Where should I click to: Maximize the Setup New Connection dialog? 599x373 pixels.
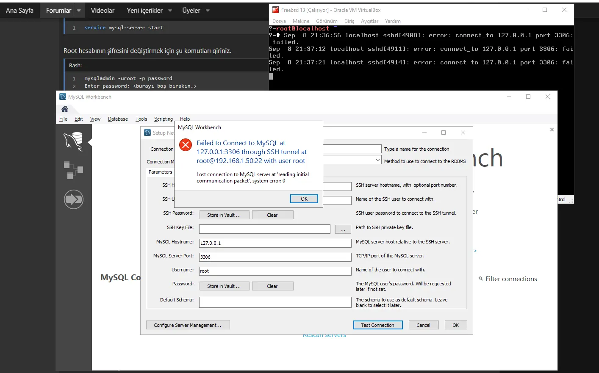(x=444, y=133)
